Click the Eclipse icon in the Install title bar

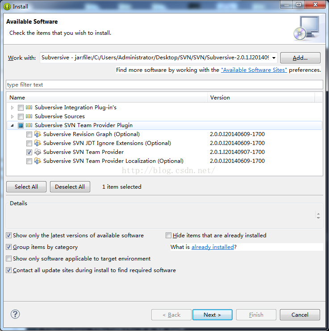[x=7, y=7]
